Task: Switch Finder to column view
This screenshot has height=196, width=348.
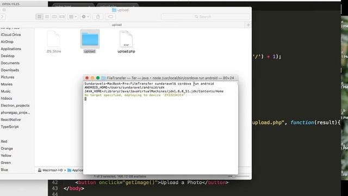Action: 54,17
